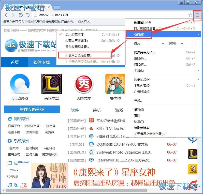Decrease zoom with the minus button

point(163,44)
